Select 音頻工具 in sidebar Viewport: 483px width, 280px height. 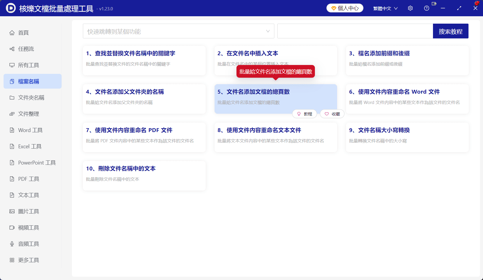pos(33,244)
